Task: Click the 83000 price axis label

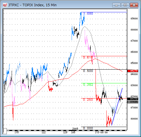Action: pyautogui.click(x=134, y=85)
